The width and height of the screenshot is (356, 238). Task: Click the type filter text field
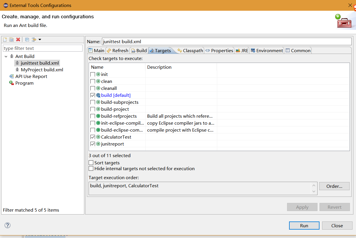pos(43,48)
